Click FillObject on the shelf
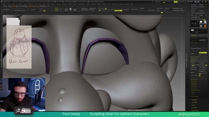Screen dimensions: 209x117 (x=92, y=10)
